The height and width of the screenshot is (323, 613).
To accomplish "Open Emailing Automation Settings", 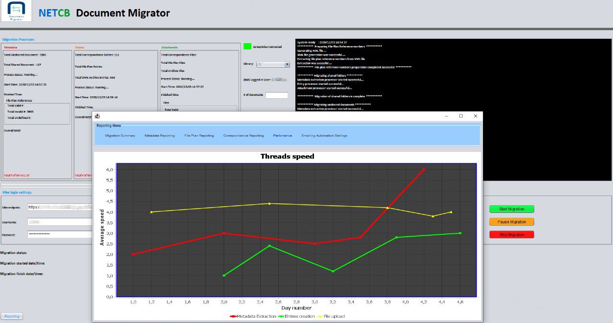I will pos(324,136).
